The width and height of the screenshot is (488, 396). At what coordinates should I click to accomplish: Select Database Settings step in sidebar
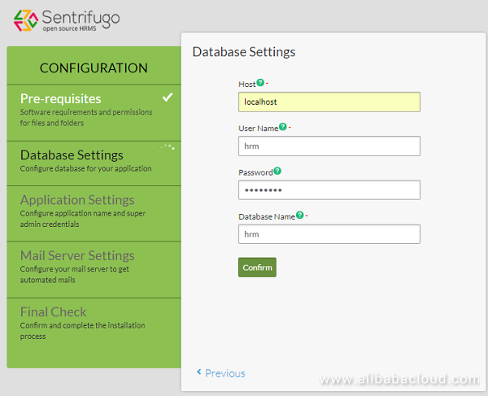click(x=72, y=154)
